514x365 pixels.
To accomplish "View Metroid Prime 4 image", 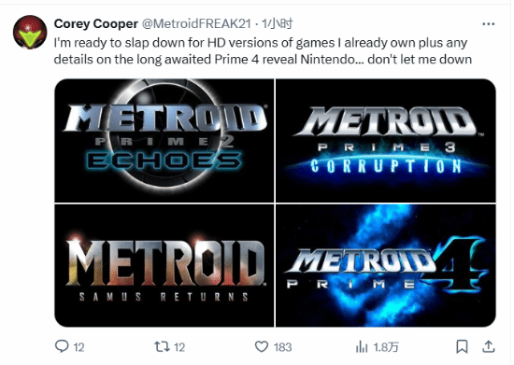I will (x=385, y=265).
